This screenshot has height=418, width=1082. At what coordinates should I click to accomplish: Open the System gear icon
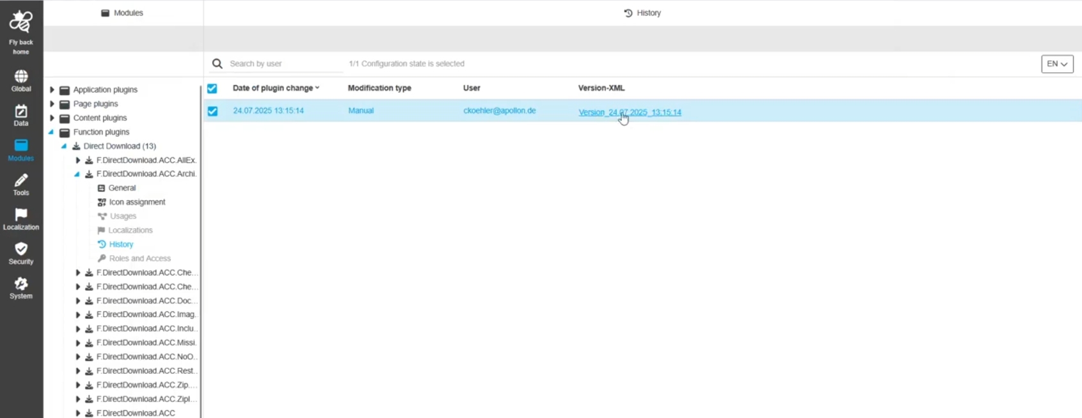(x=21, y=284)
